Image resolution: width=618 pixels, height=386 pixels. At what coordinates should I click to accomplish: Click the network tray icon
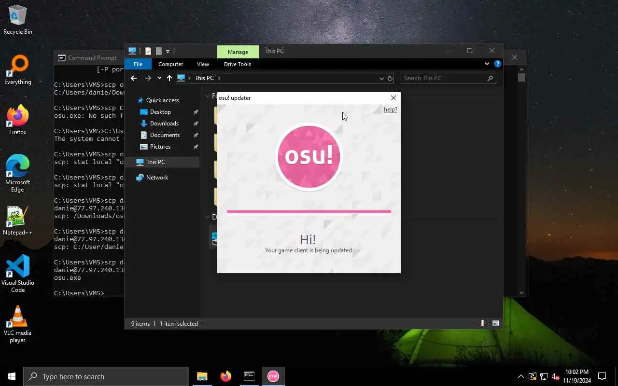[544, 376]
